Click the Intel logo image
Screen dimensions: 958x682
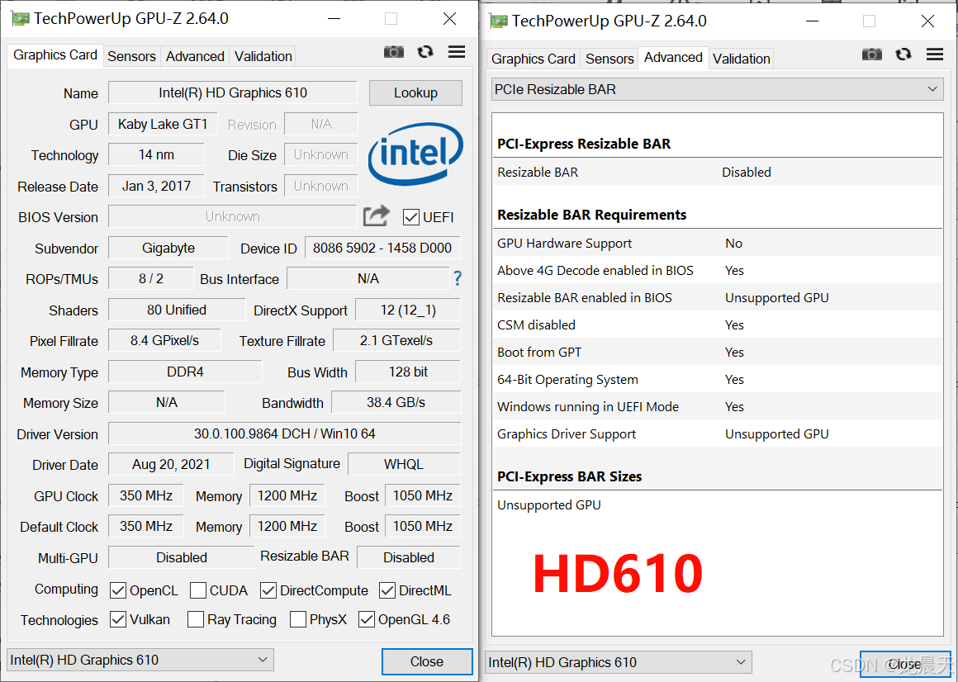415,153
